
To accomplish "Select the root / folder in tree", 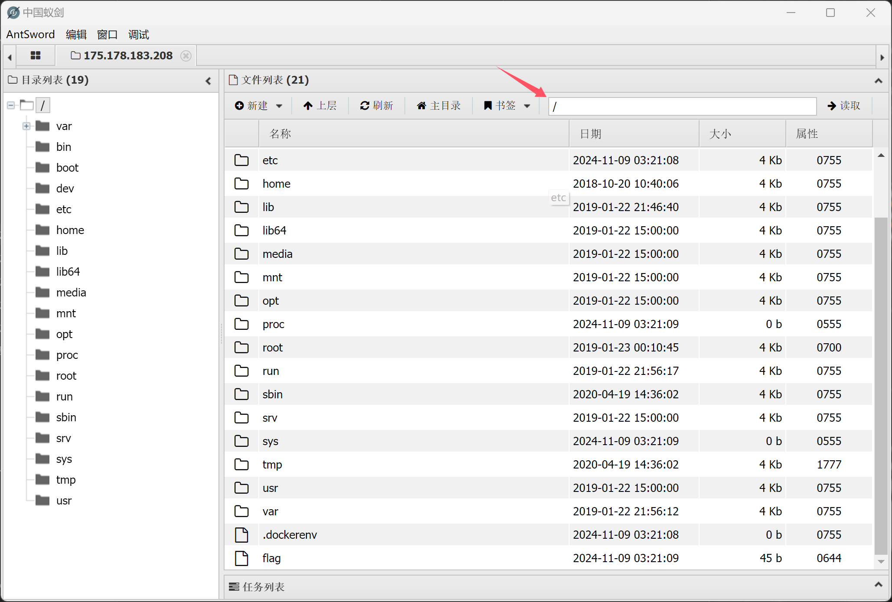I will tap(42, 105).
